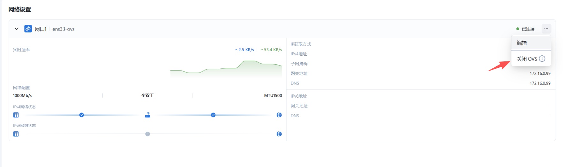Choose 关闭 OVS menu entry

(527, 59)
